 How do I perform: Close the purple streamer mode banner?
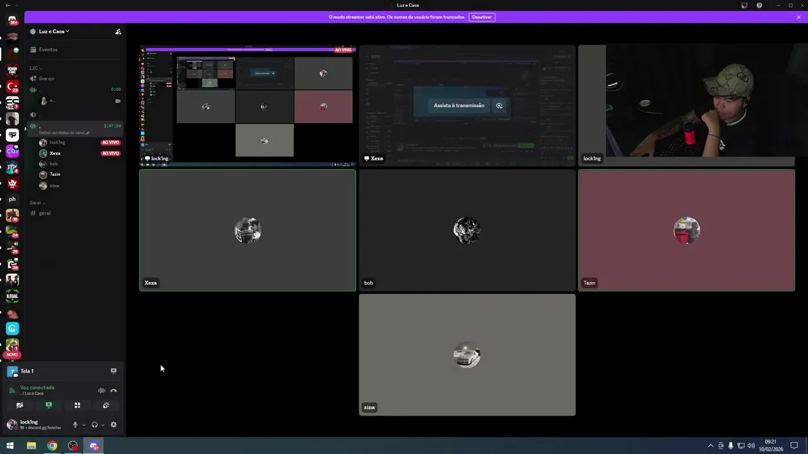[x=799, y=17]
